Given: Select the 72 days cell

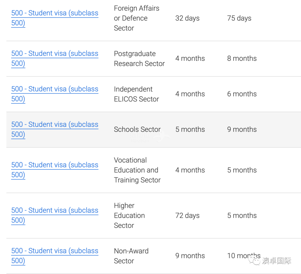Looking at the screenshot, I should click(x=187, y=216).
